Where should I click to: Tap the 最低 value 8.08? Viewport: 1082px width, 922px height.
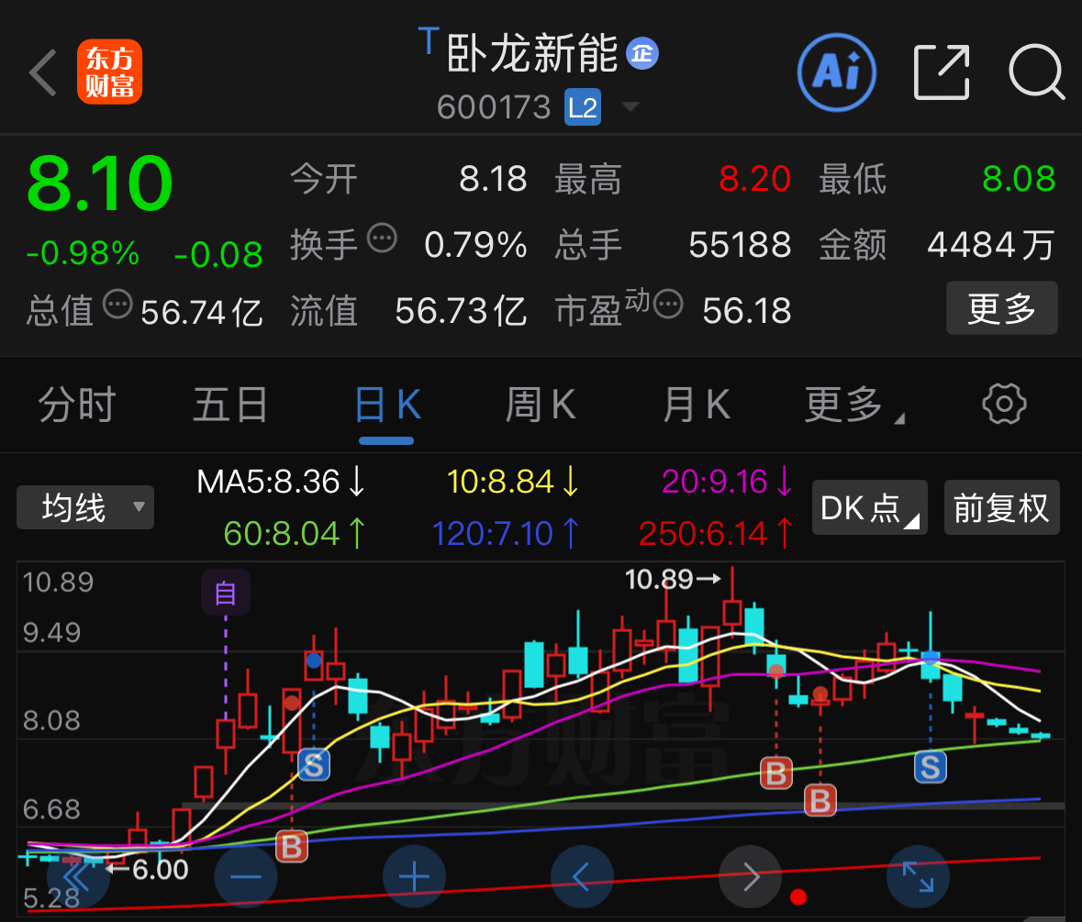1019,179
